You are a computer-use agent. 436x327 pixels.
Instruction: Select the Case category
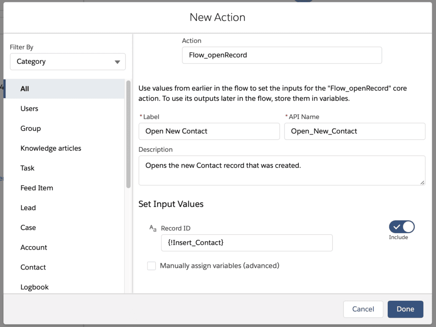(x=64, y=228)
